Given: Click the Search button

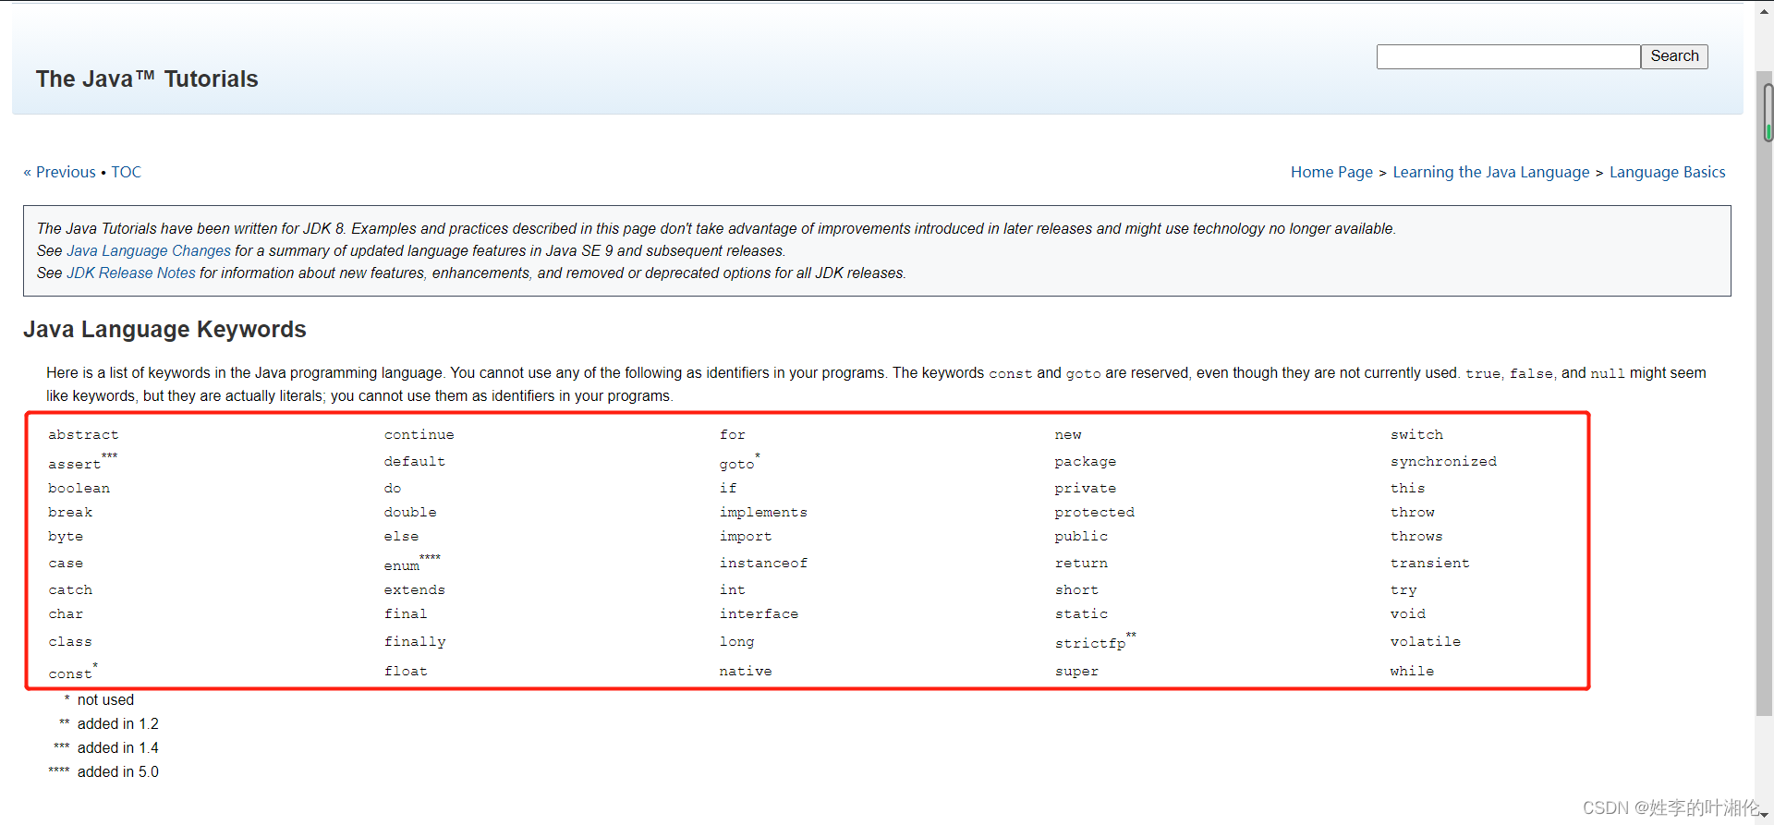Looking at the screenshot, I should (x=1674, y=56).
